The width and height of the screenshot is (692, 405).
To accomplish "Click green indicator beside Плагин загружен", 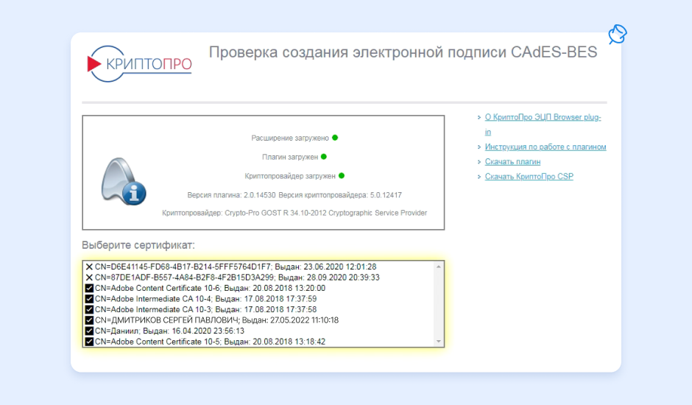I will click(324, 157).
